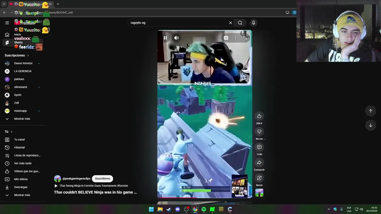
Task: Open Spotify from the taskbar
Action: [x=204, y=209]
